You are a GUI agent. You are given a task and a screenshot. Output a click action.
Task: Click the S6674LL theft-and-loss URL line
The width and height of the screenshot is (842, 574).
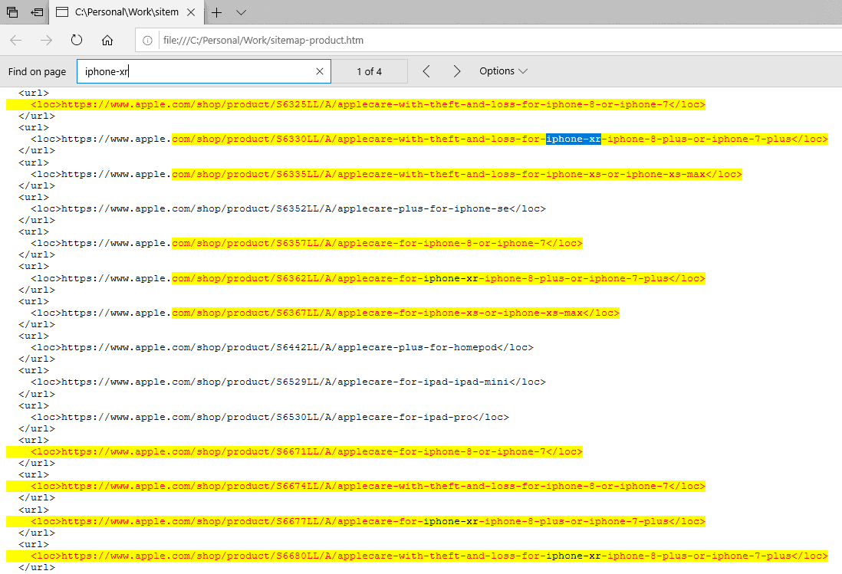pos(368,486)
